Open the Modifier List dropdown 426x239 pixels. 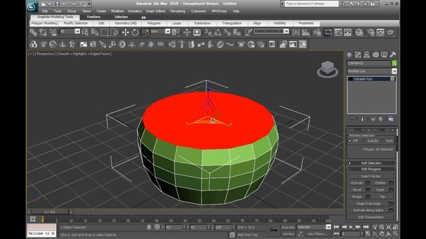[394, 71]
